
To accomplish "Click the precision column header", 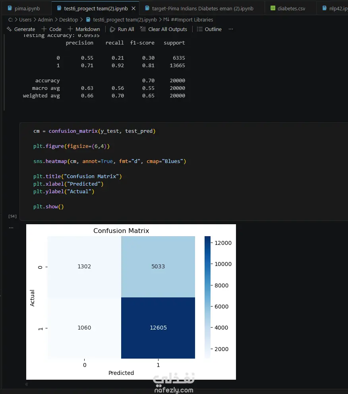I will [x=79, y=43].
